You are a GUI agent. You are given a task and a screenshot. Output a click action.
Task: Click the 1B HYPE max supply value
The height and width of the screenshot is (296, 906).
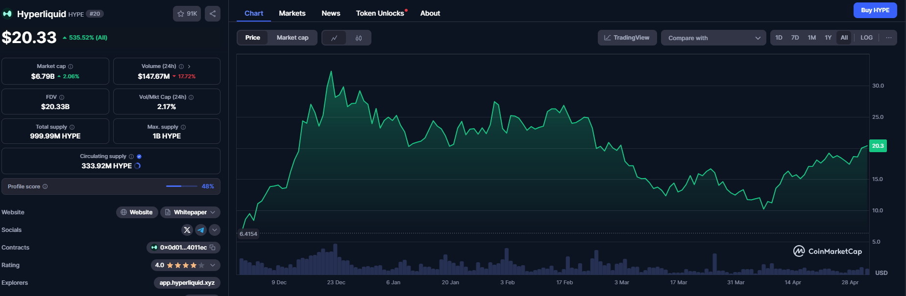pos(167,136)
